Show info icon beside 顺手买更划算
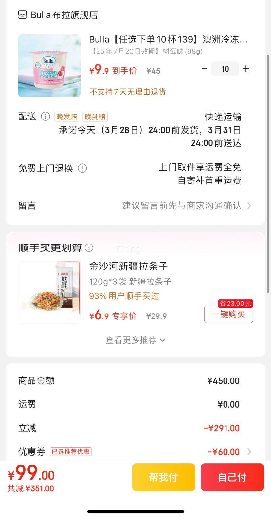The width and height of the screenshot is (271, 519). click(89, 248)
